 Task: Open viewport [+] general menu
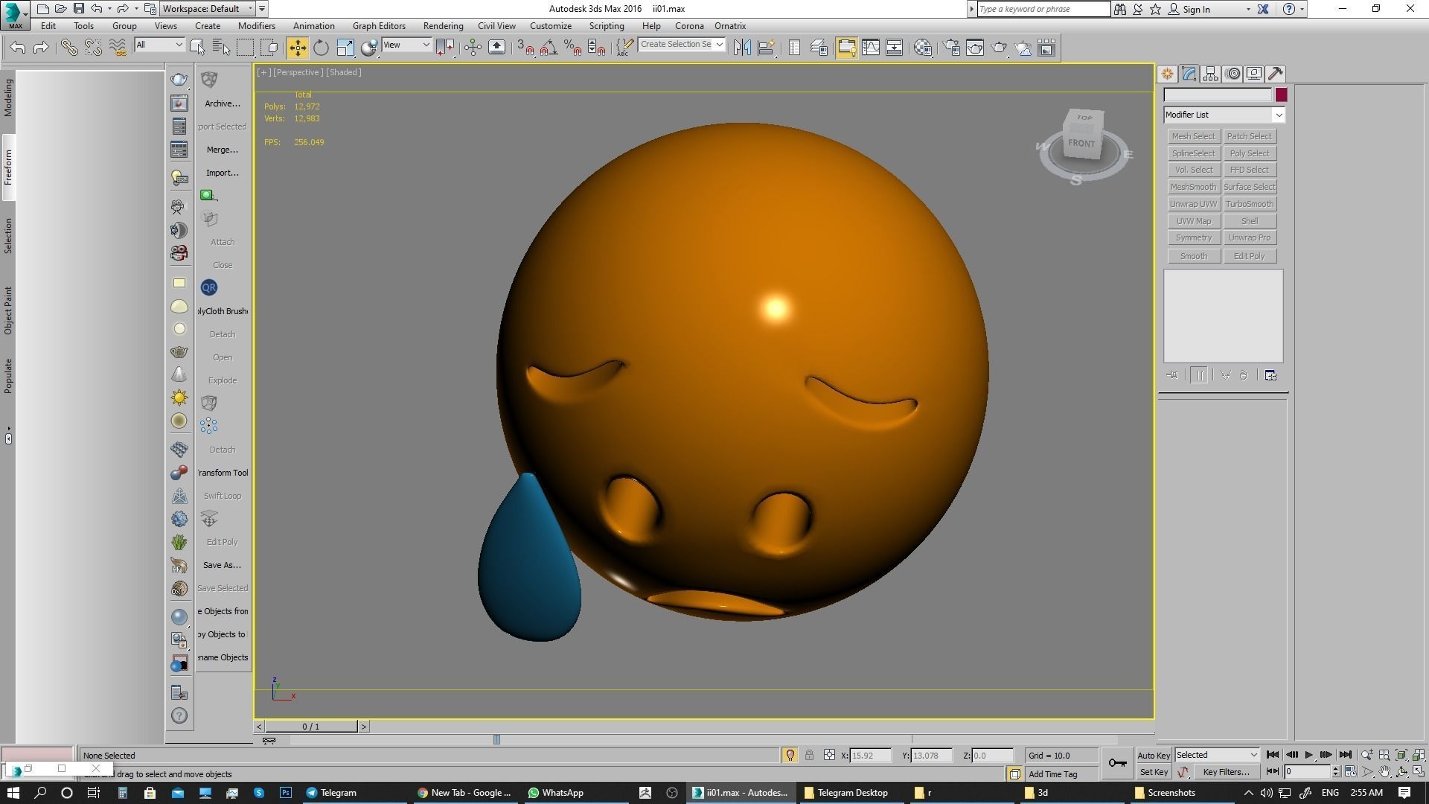[x=263, y=72]
